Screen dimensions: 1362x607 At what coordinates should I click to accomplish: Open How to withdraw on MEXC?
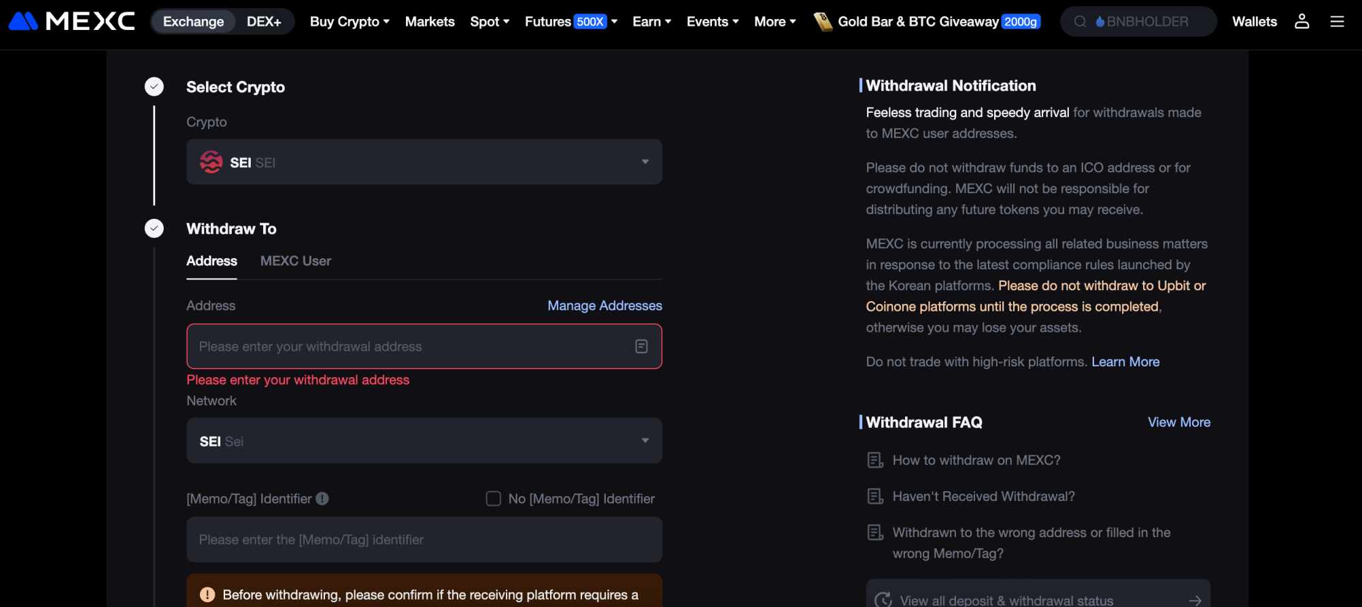coord(976,460)
